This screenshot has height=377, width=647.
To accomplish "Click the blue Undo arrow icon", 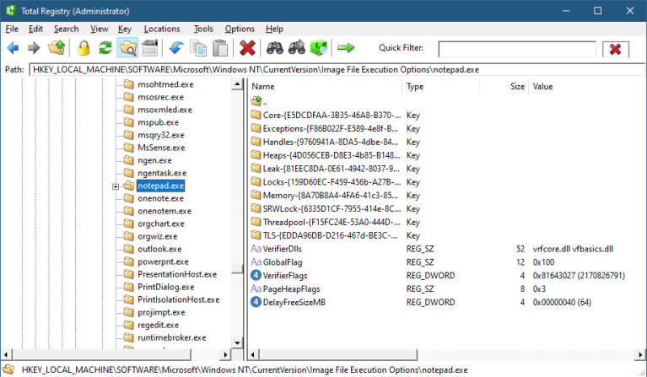I will coord(176,48).
